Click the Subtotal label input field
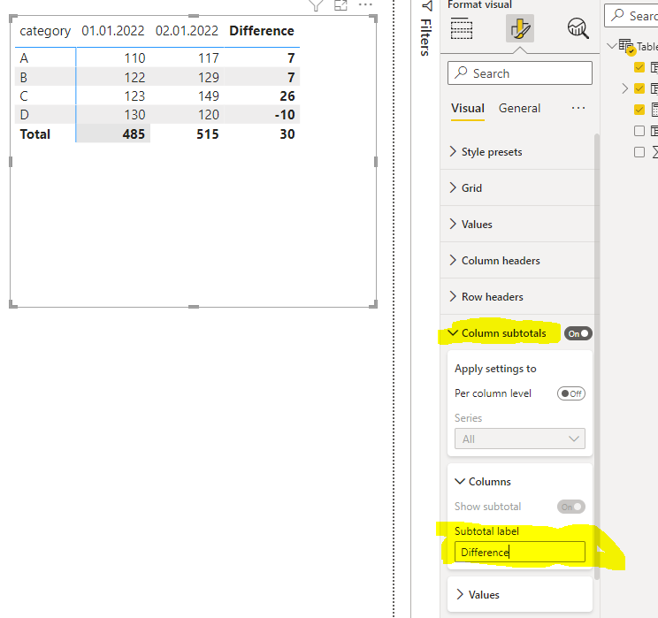 520,552
